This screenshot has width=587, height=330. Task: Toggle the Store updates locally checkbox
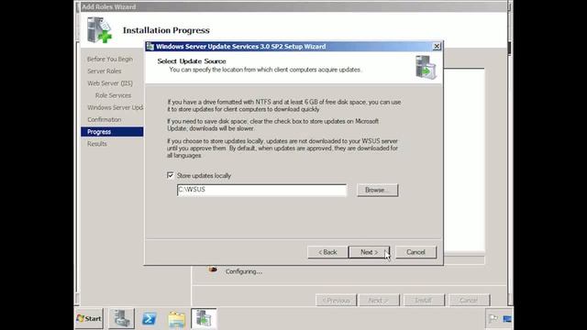[x=171, y=175]
